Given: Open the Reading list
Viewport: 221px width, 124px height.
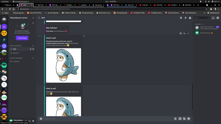Looking at the screenshot, I should (213, 13).
